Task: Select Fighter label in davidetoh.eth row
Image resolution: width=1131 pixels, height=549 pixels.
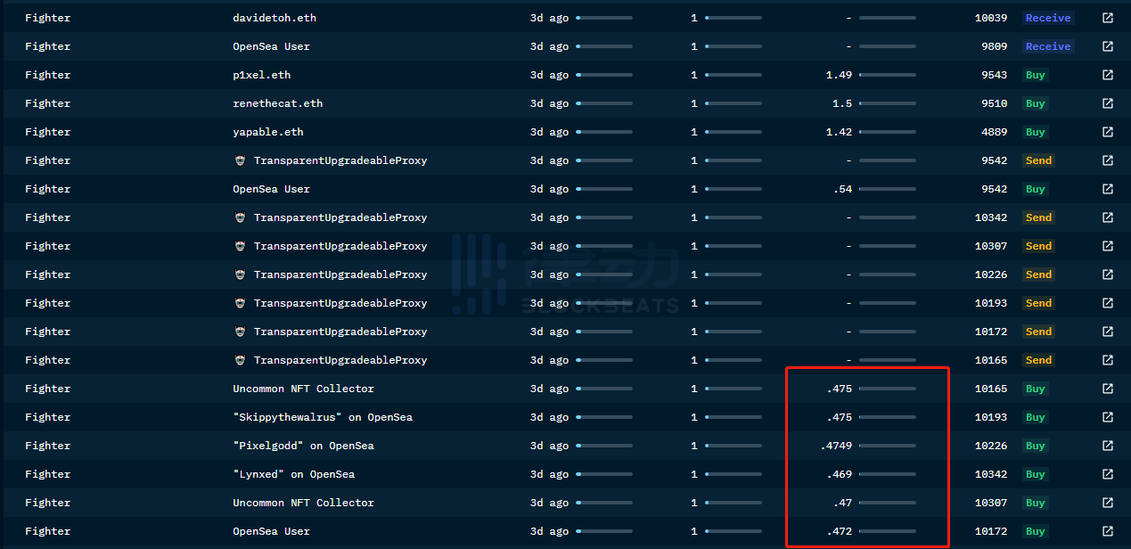Action: [x=47, y=18]
